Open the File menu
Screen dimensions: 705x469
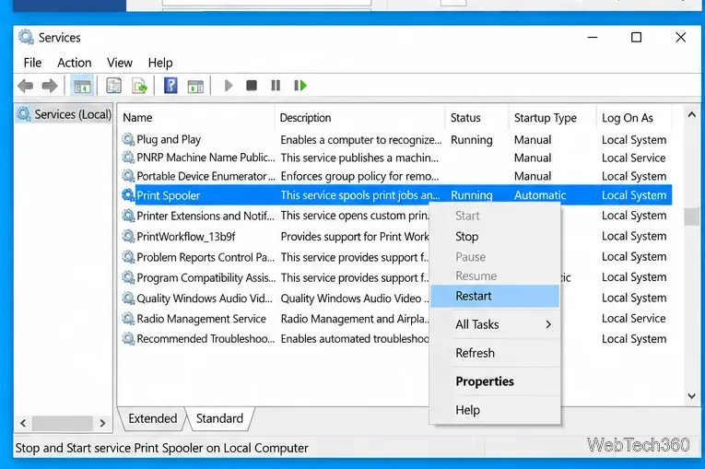pyautogui.click(x=32, y=63)
